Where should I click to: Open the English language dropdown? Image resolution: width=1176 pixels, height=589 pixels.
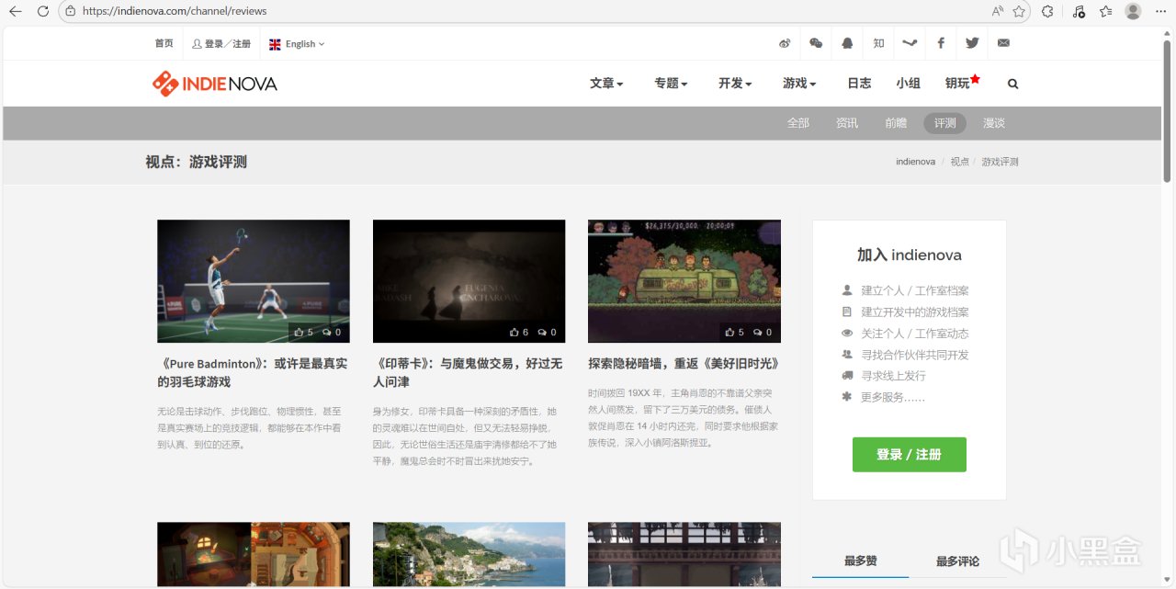coord(296,43)
